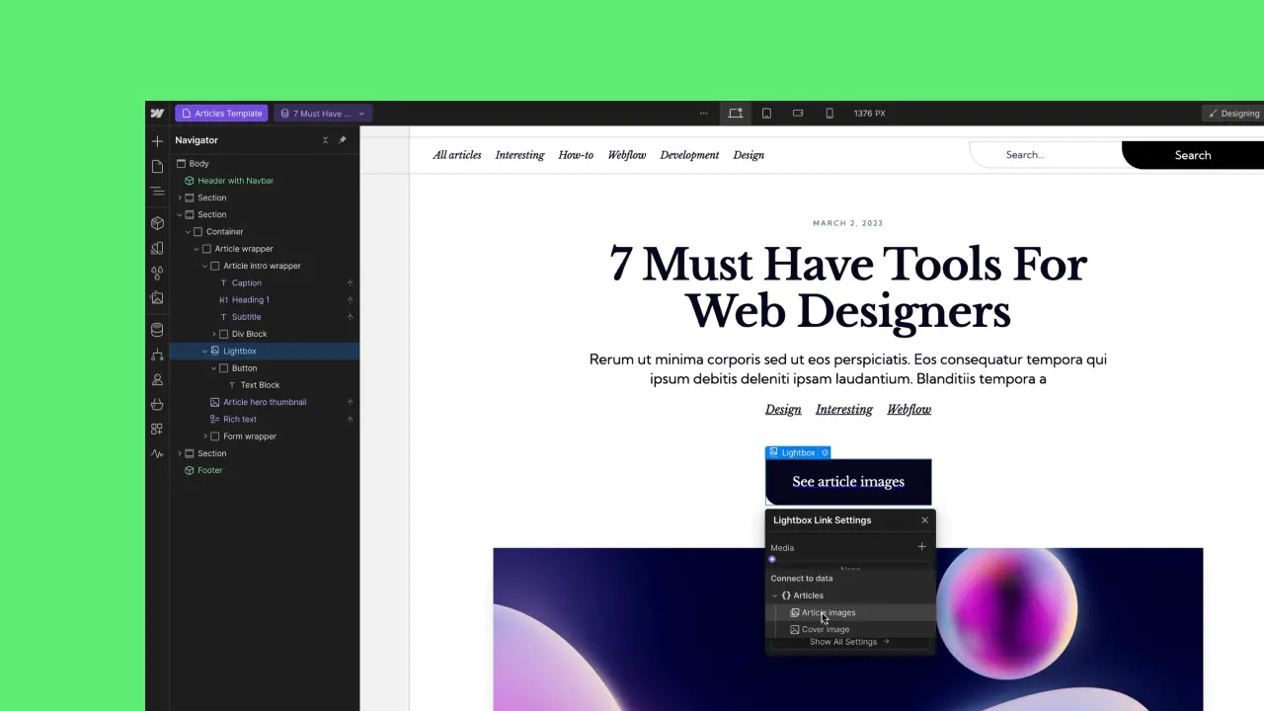Click 'All articles' nav link on canvas
1264x711 pixels.
(x=457, y=155)
